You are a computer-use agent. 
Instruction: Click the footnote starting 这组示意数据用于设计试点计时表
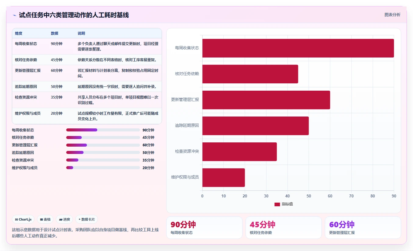[x=85, y=233]
